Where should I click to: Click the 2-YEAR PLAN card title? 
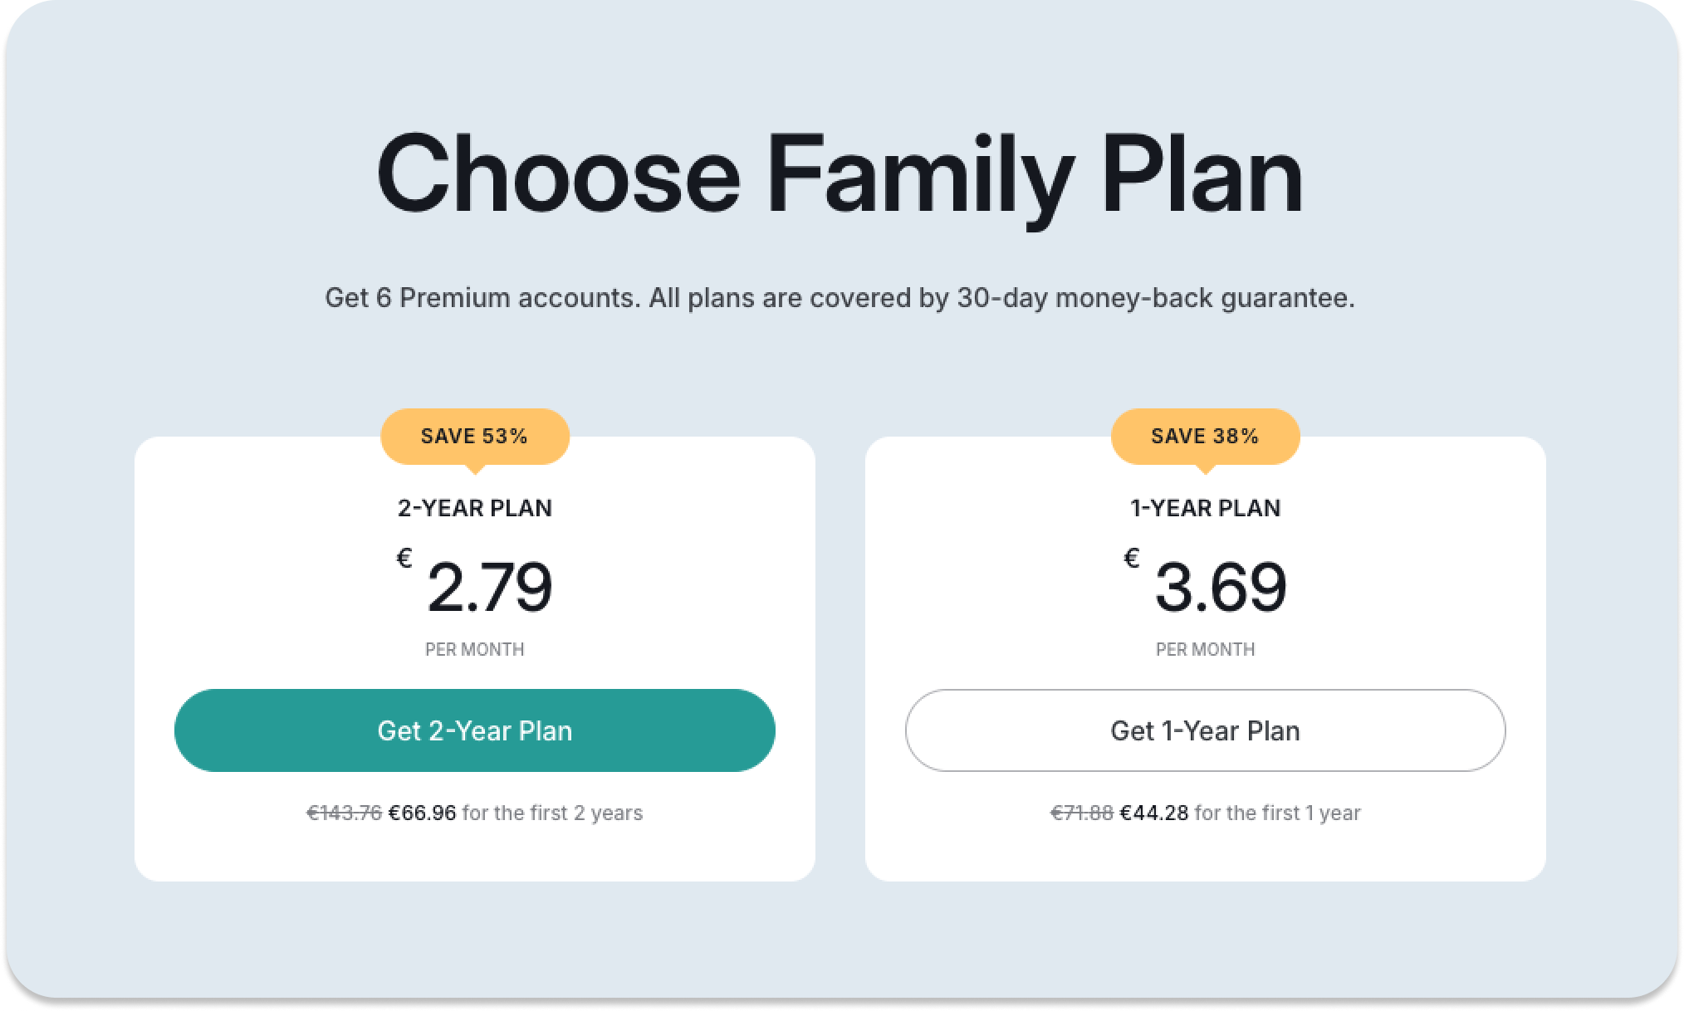point(474,508)
